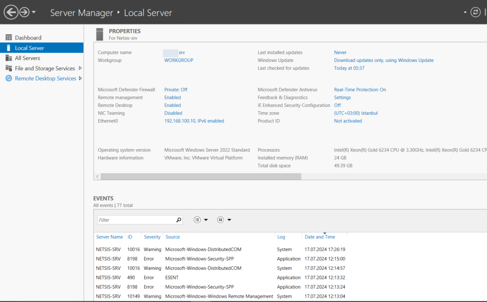Screen dimensions: 487x302
Task: Click Enabled link for Remote management
Action: pos(172,97)
